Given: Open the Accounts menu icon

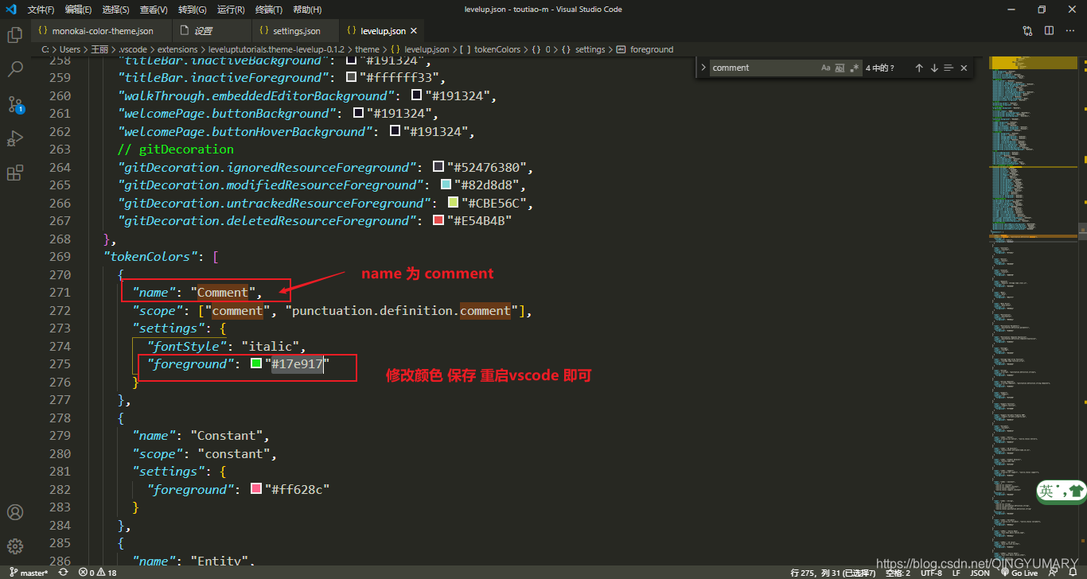Looking at the screenshot, I should point(15,512).
